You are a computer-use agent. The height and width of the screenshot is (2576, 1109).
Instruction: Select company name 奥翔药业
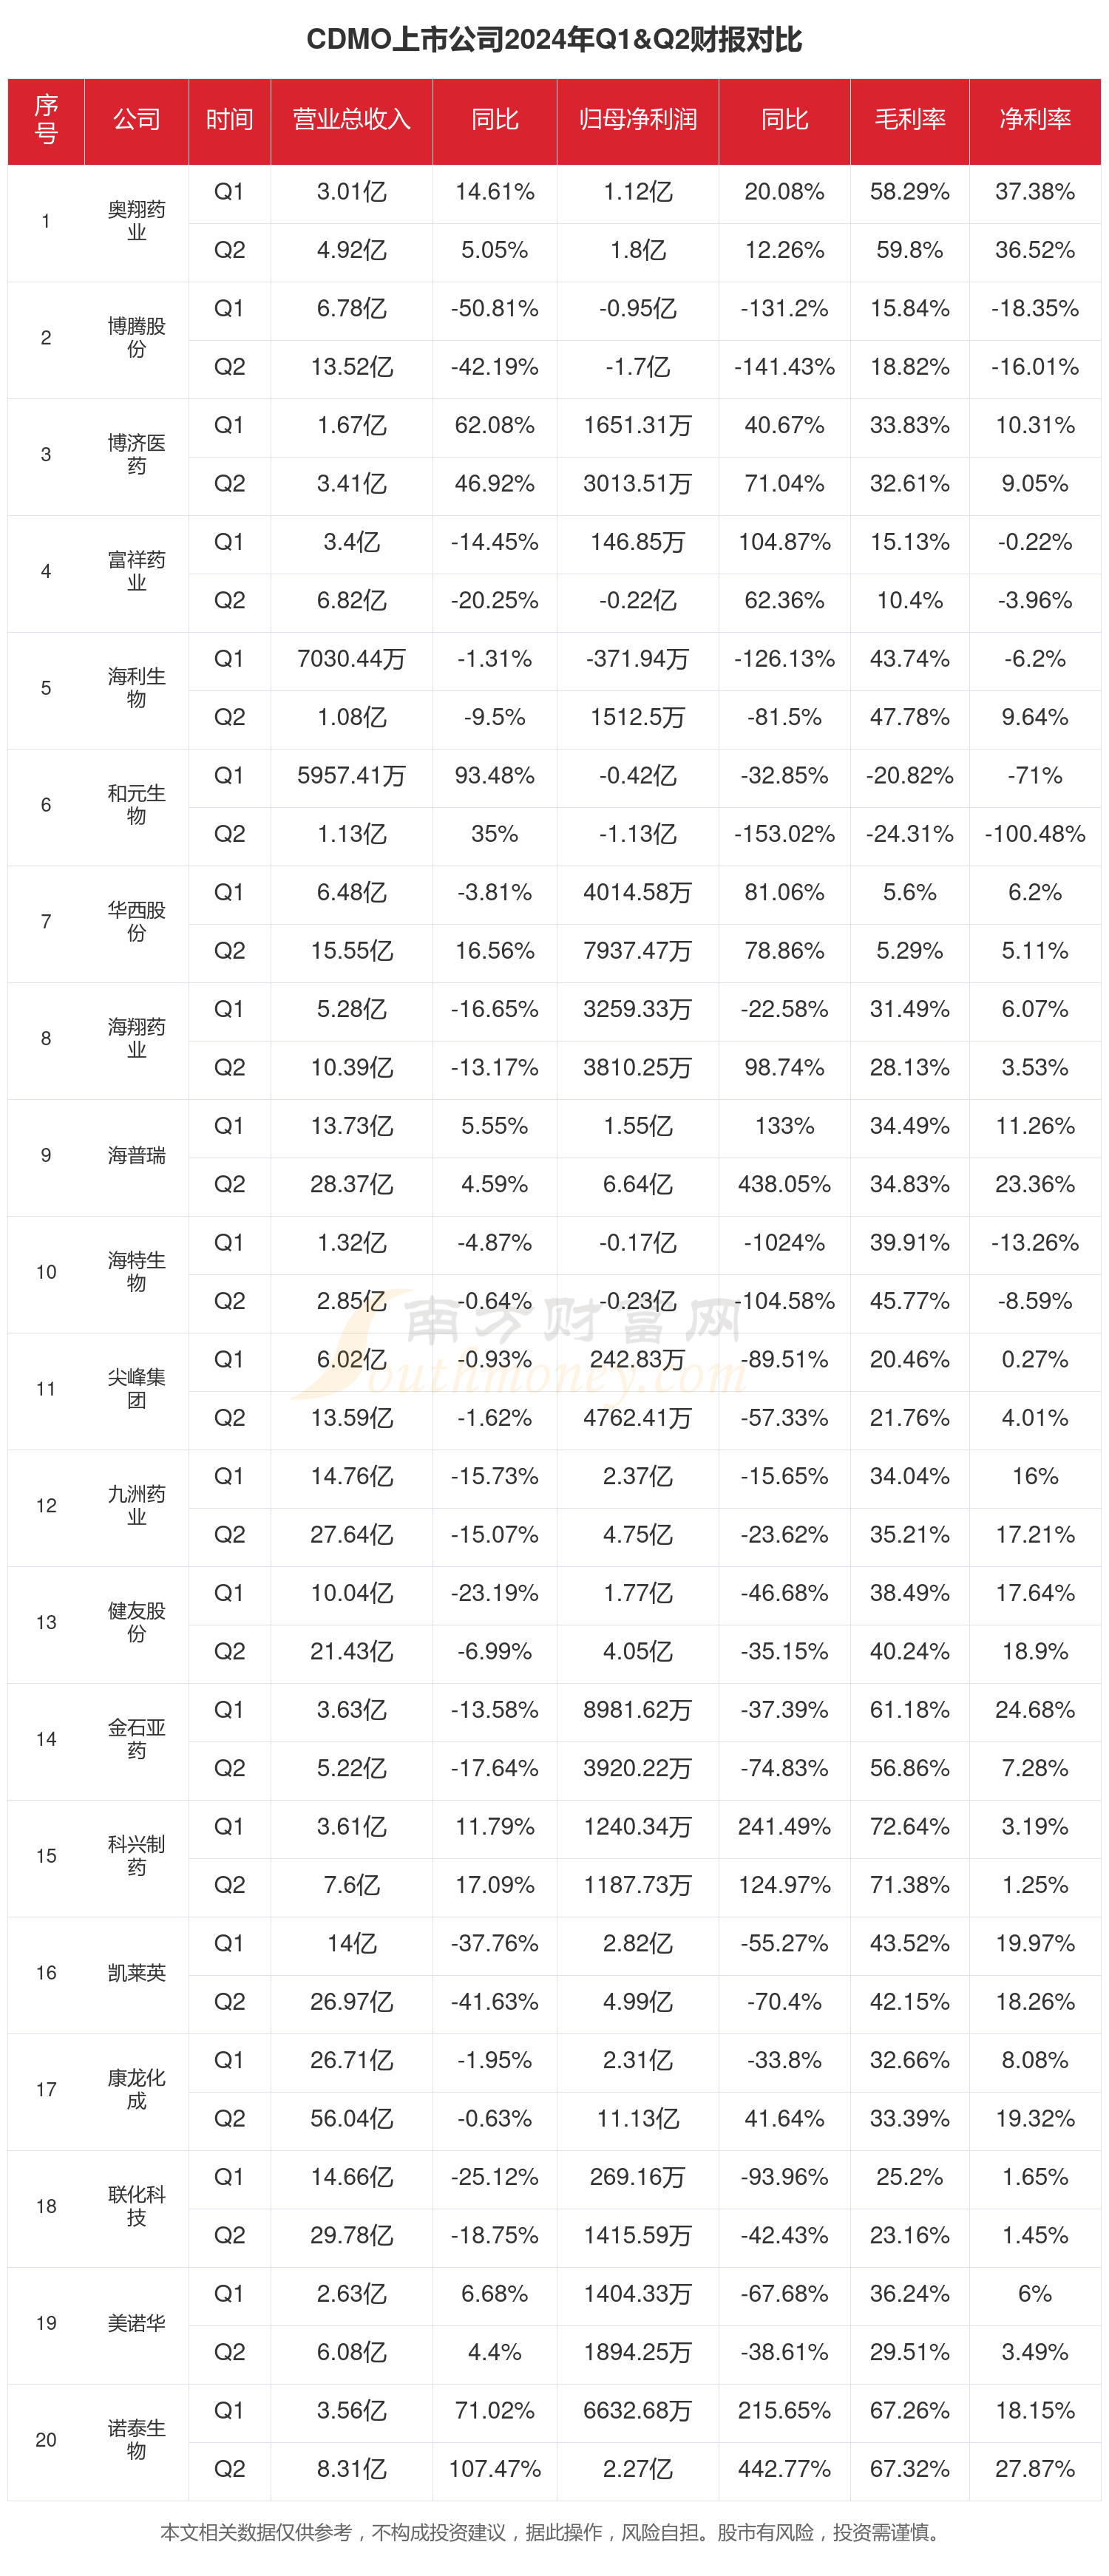tap(136, 221)
